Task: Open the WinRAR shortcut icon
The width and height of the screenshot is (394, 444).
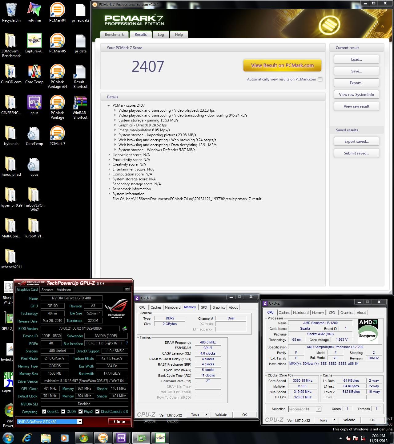Action: click(80, 107)
